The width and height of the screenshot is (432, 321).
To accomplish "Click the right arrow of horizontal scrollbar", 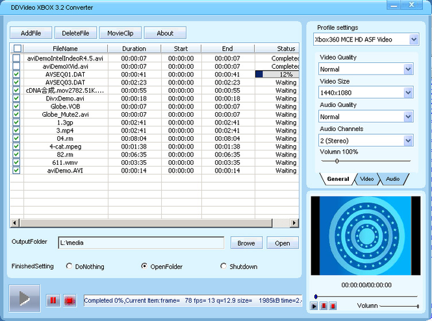I will (x=294, y=222).
